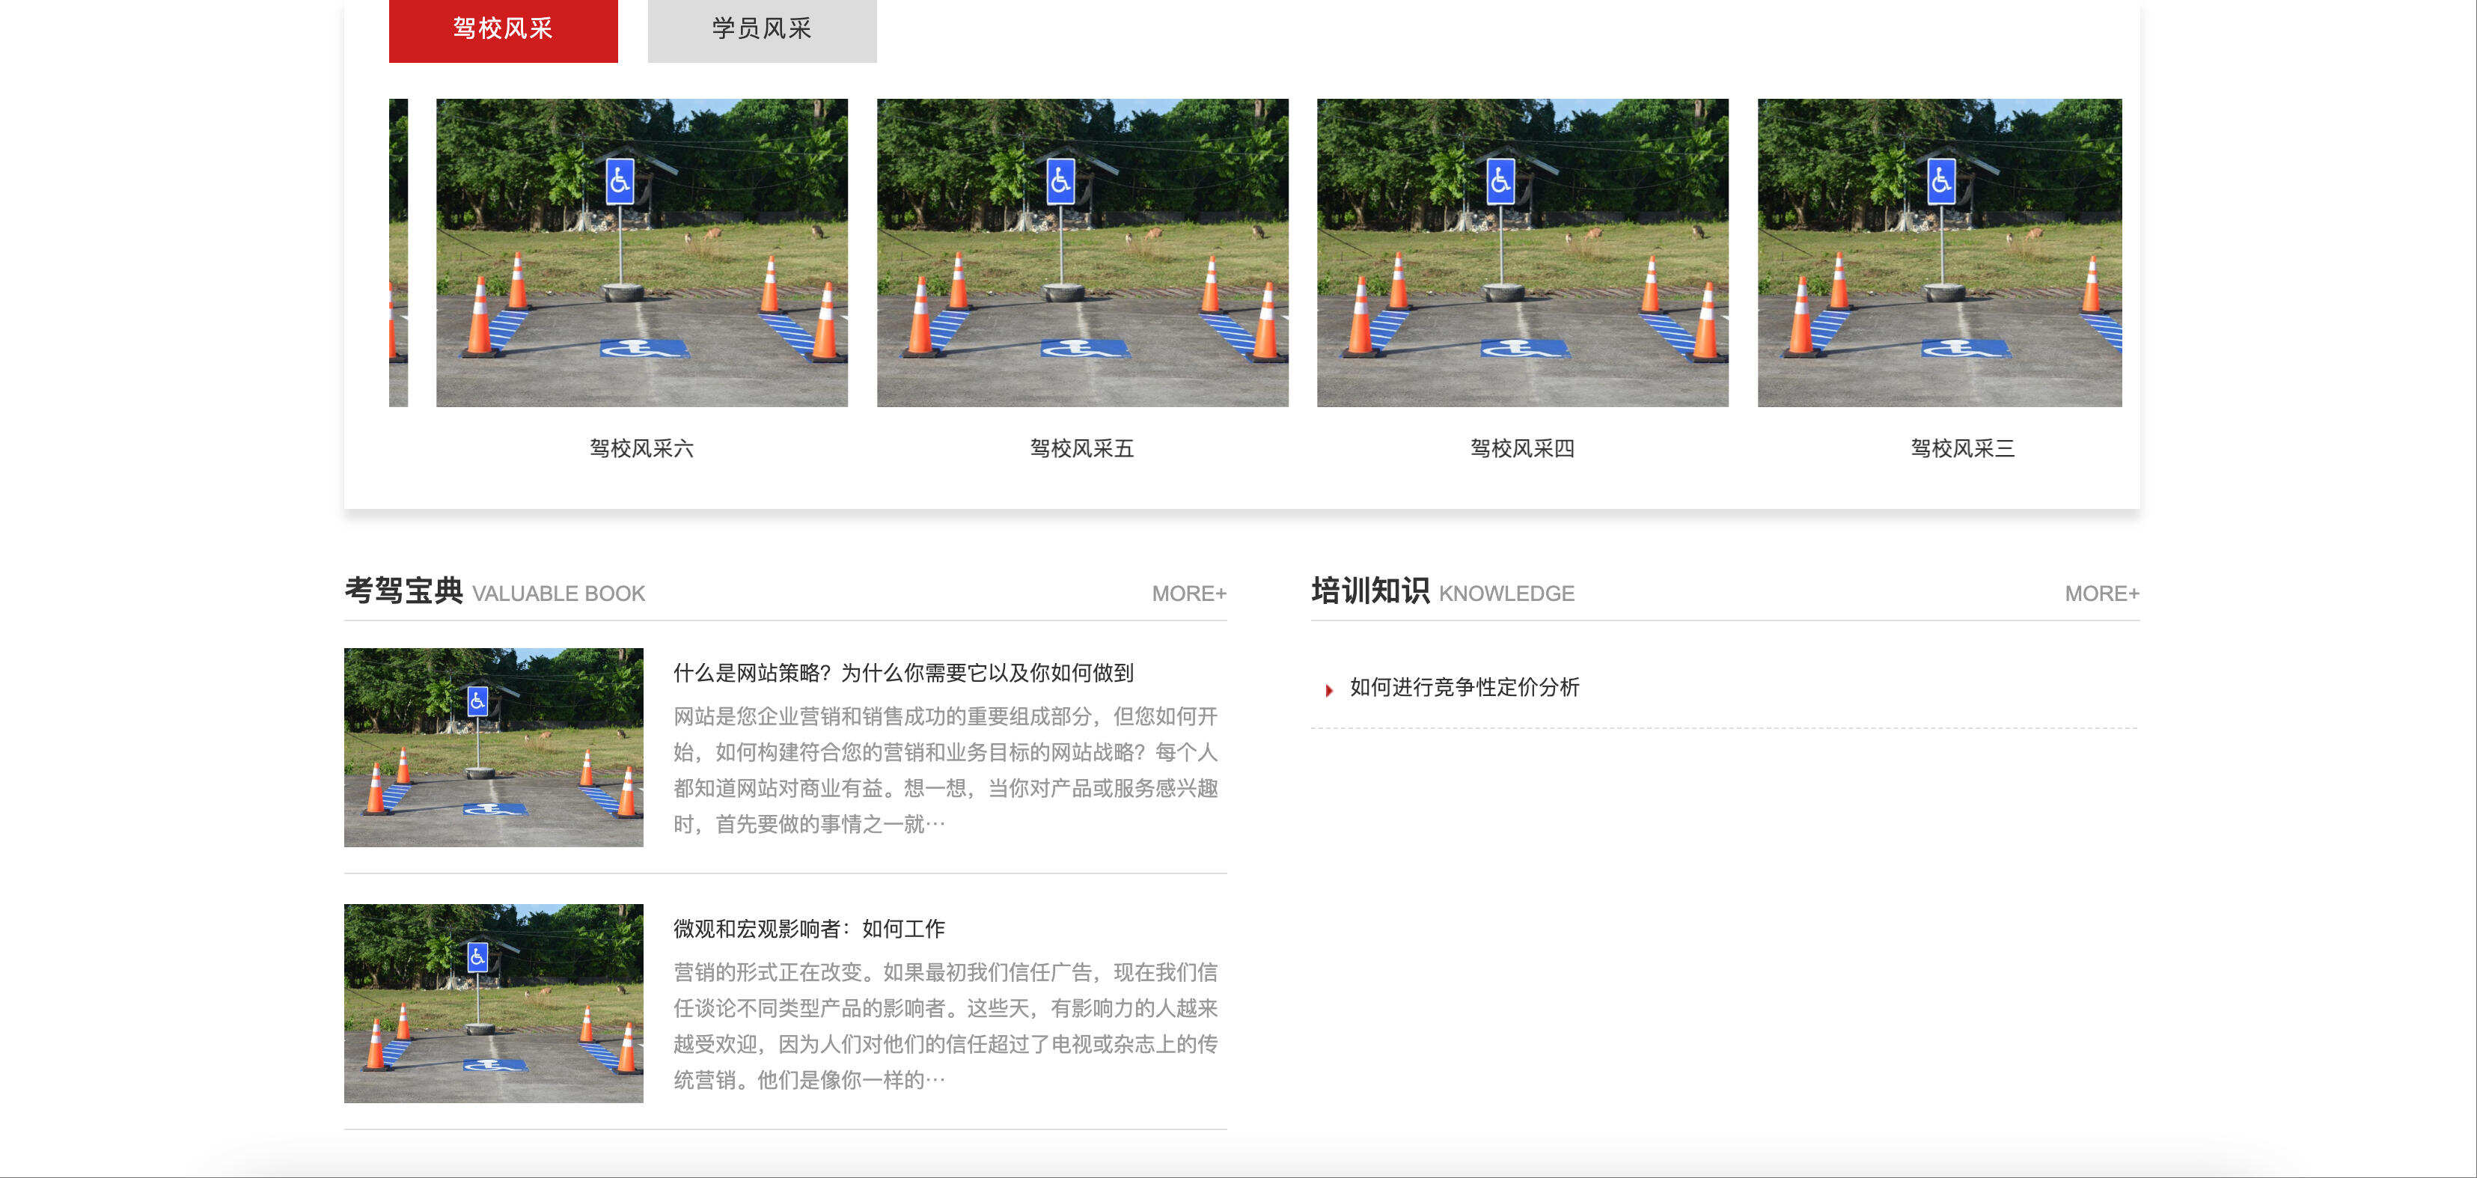
Task: Click the 驾校风采五 caption link
Action: click(x=1082, y=448)
